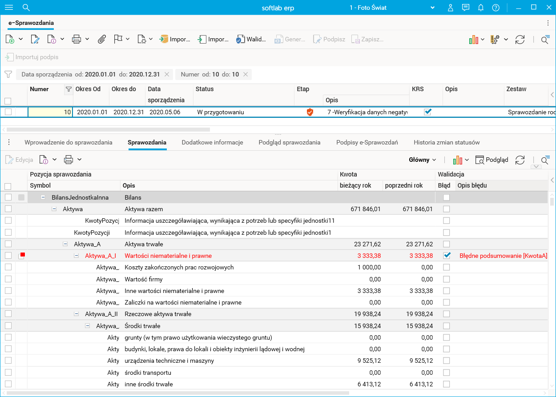
Task: Click the print icon in top toolbar
Action: click(77, 39)
